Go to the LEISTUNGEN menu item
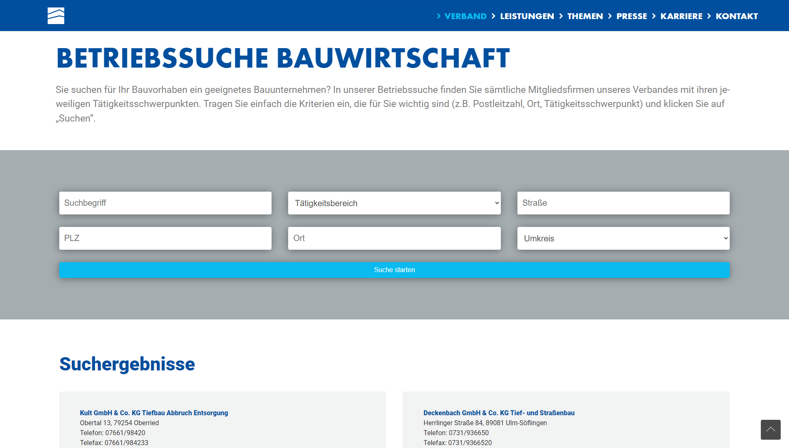This screenshot has height=448, width=789. (x=527, y=16)
